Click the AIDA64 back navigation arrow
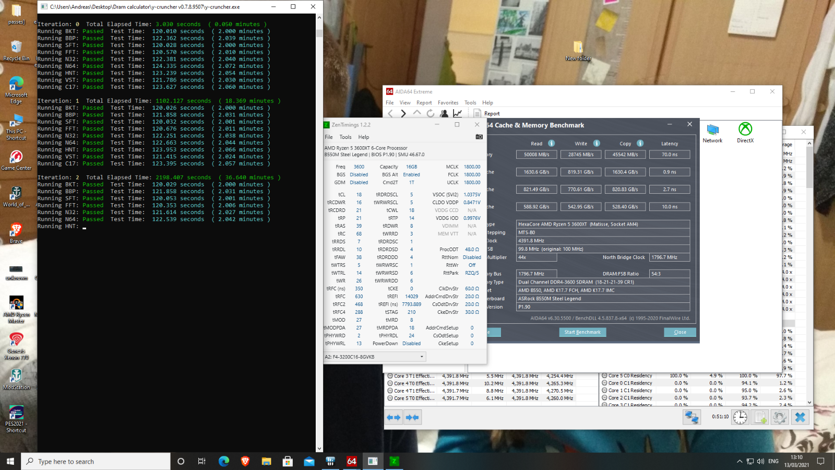The width and height of the screenshot is (835, 470). pos(390,113)
